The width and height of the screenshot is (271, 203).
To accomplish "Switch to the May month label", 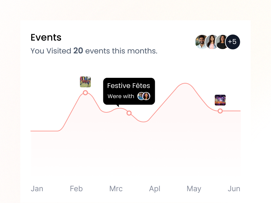I will click(194, 189).
